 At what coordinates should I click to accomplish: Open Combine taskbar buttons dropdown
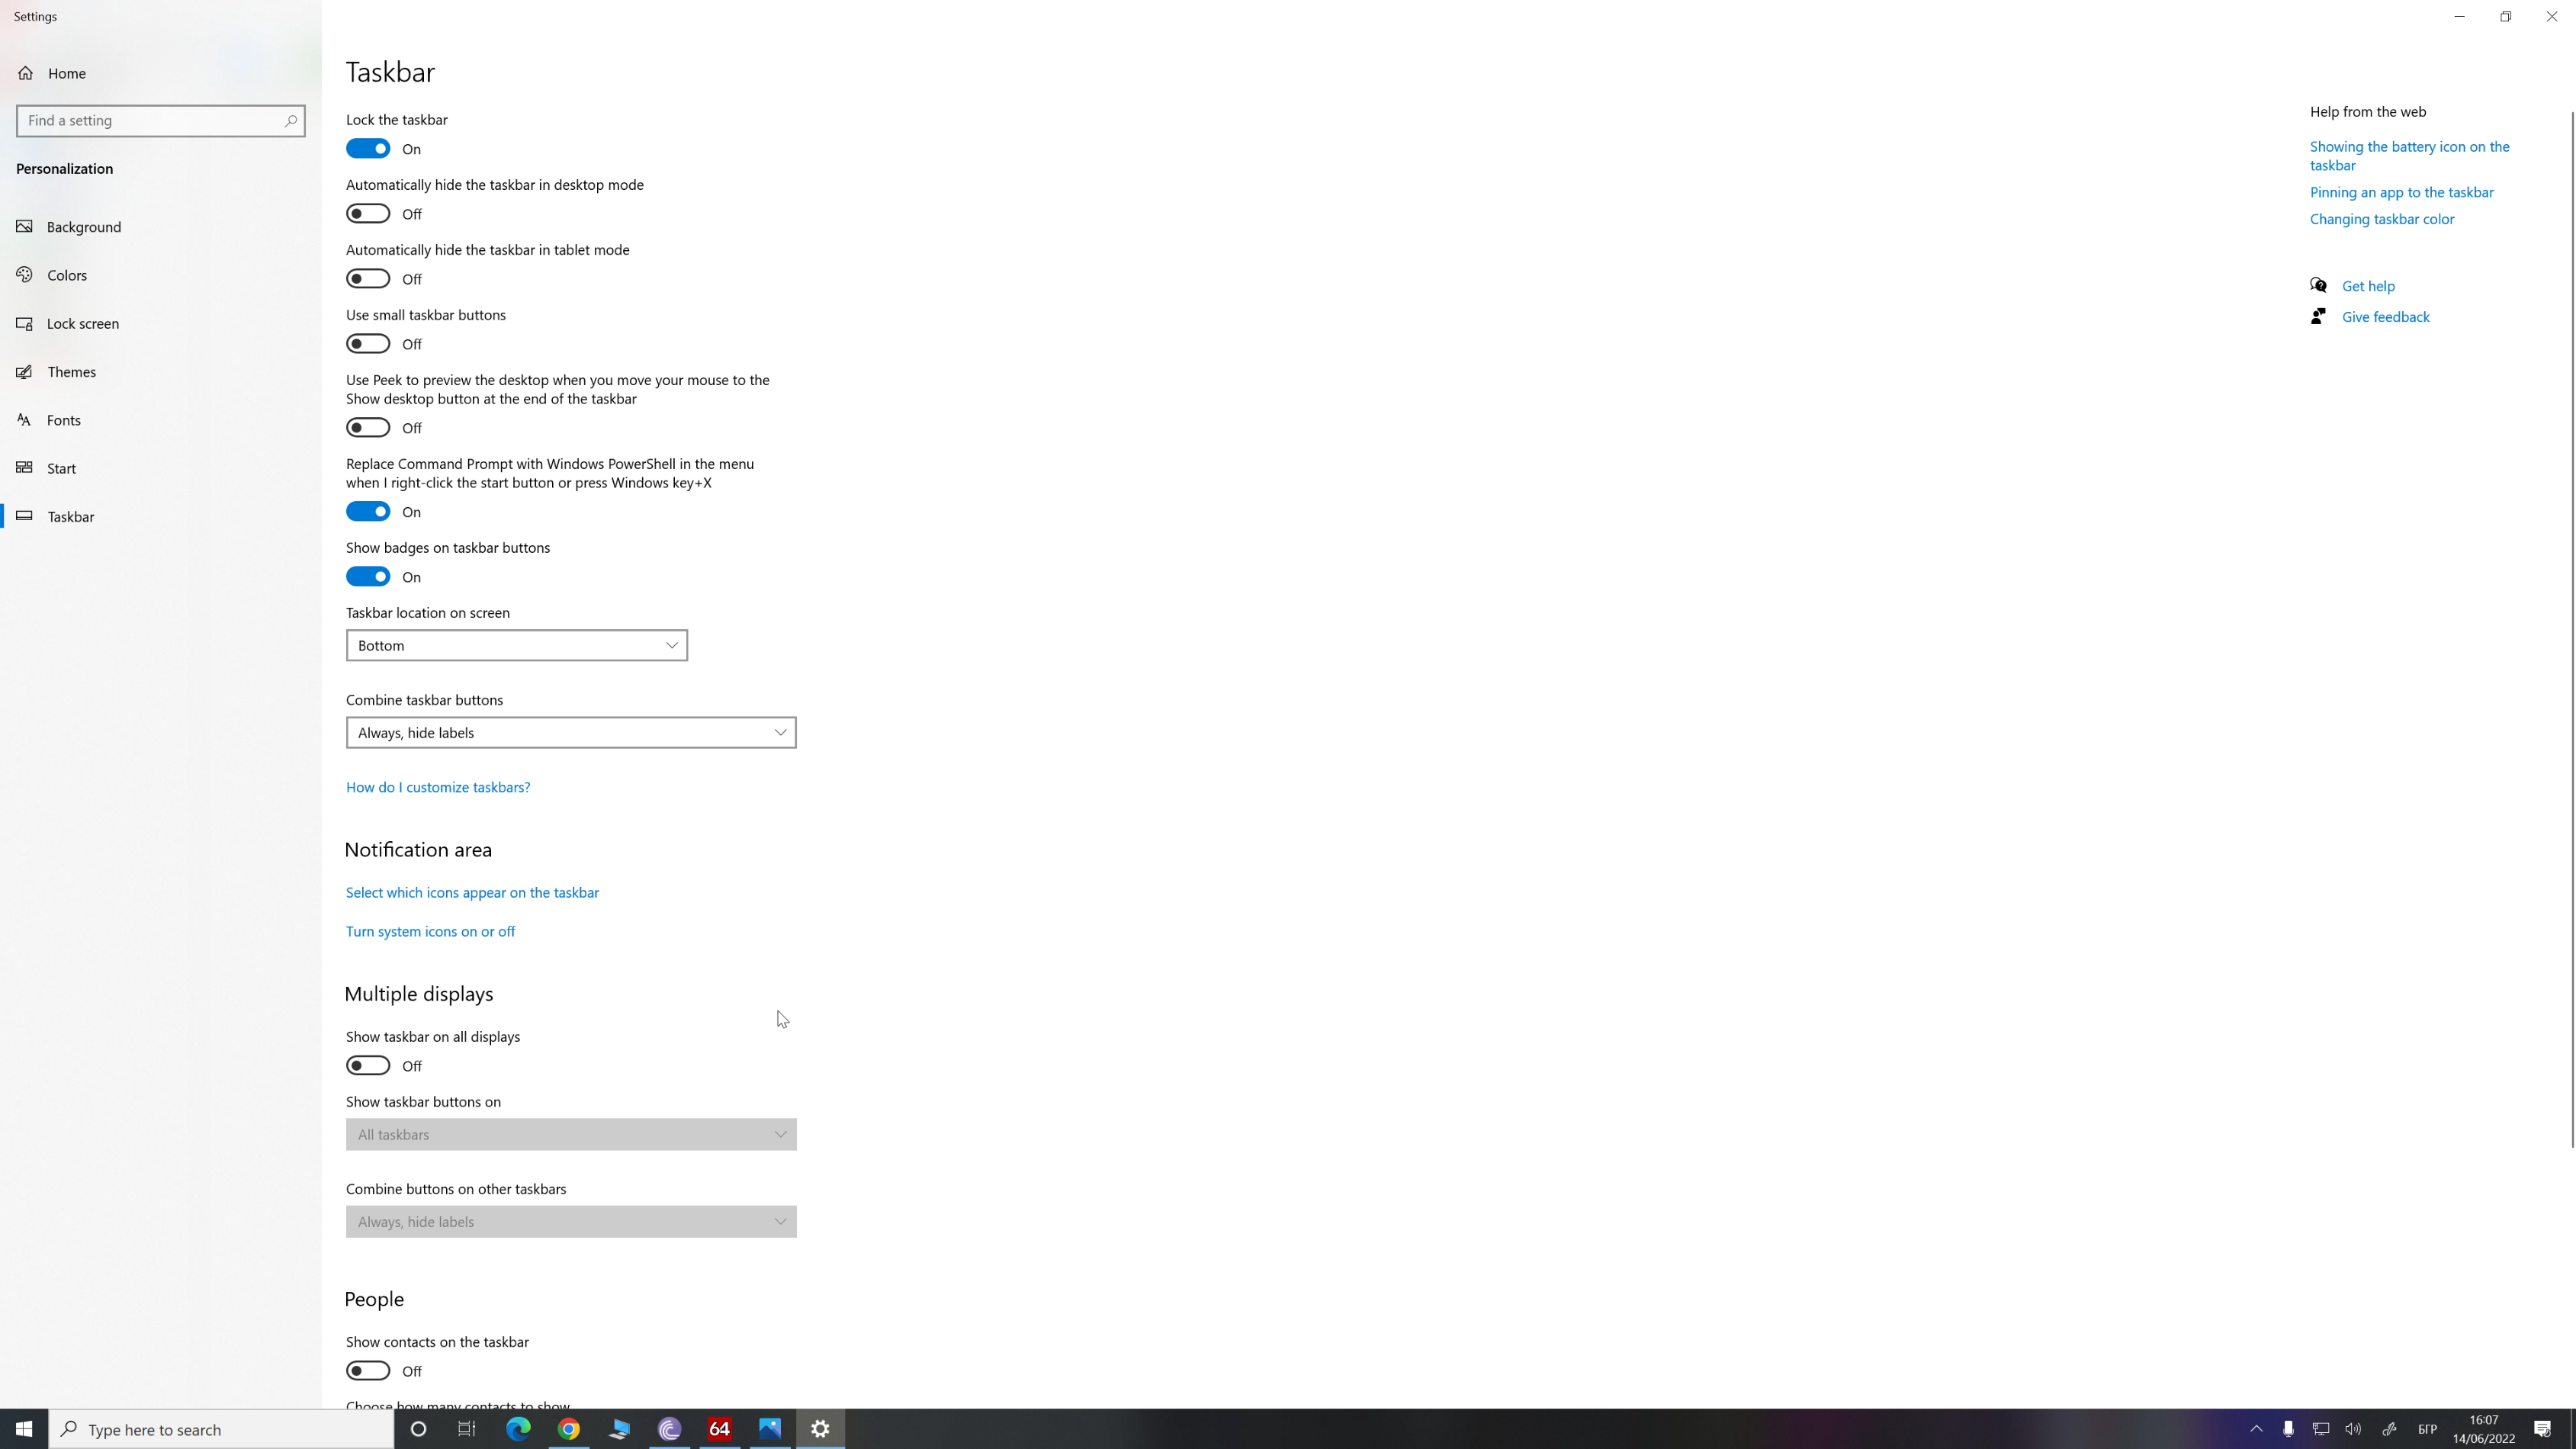point(571,733)
